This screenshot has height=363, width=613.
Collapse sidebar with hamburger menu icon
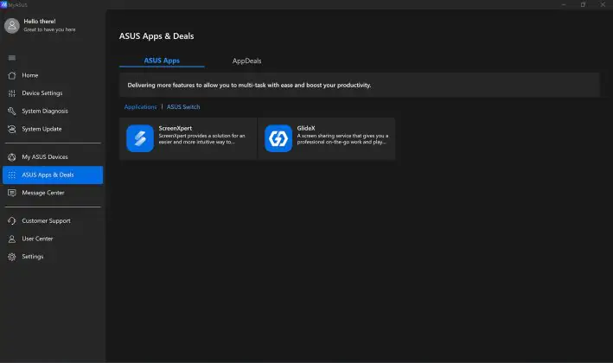point(12,58)
